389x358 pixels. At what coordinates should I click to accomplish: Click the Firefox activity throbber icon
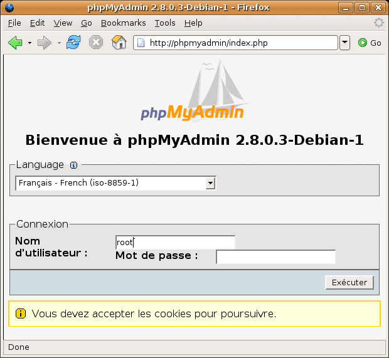tap(379, 23)
